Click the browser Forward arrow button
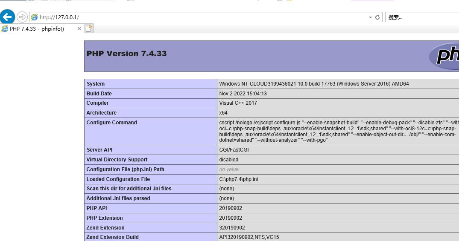The image size is (459, 241). 22,17
